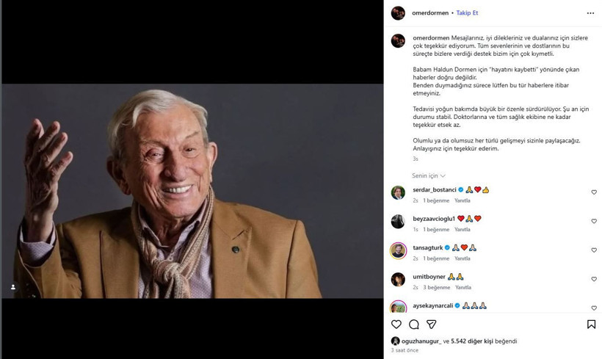Open serdar_bostanci's profile avatar
602x359 pixels.
click(x=398, y=192)
